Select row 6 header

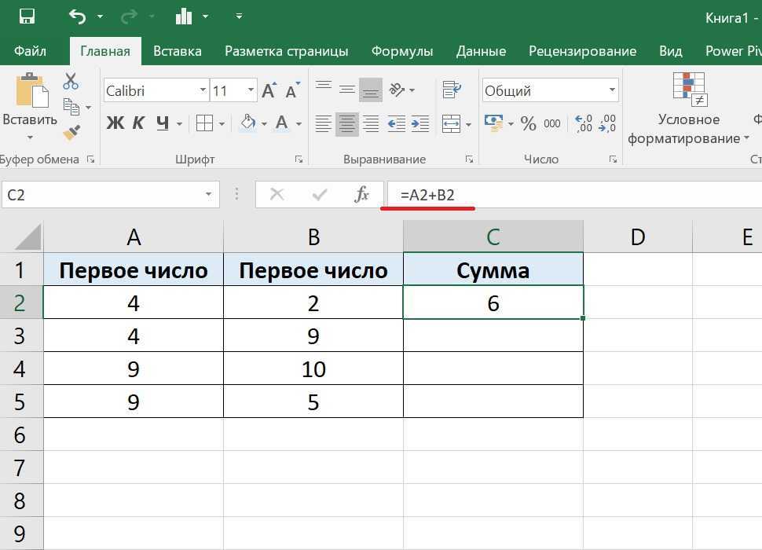[x=21, y=434]
